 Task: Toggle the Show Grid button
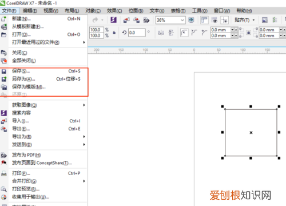click(x=214, y=20)
